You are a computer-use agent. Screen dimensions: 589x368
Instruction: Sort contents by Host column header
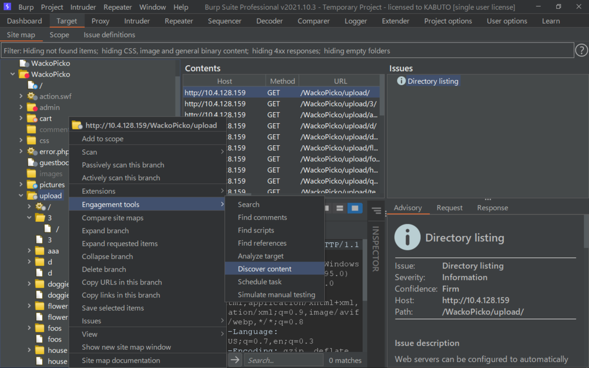tap(224, 81)
